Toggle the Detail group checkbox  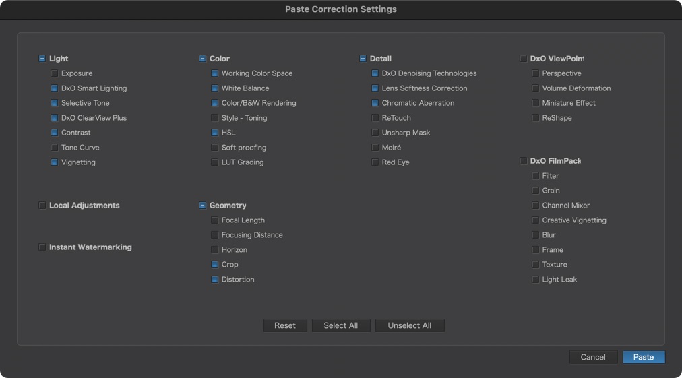(363, 59)
